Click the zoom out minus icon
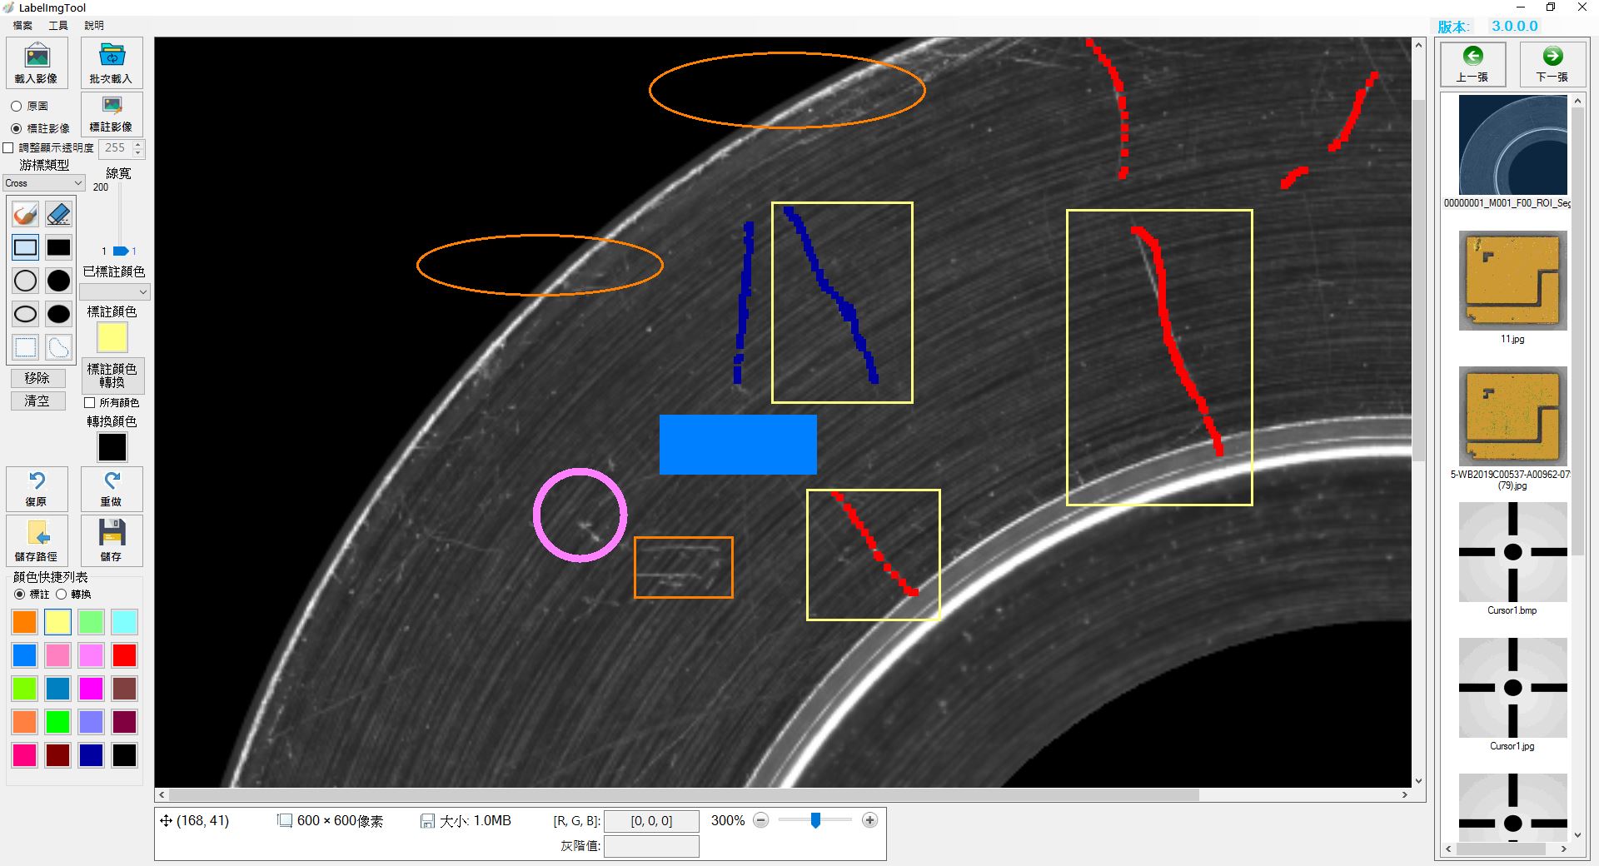Screen dimensions: 1599x866 [x=760, y=820]
